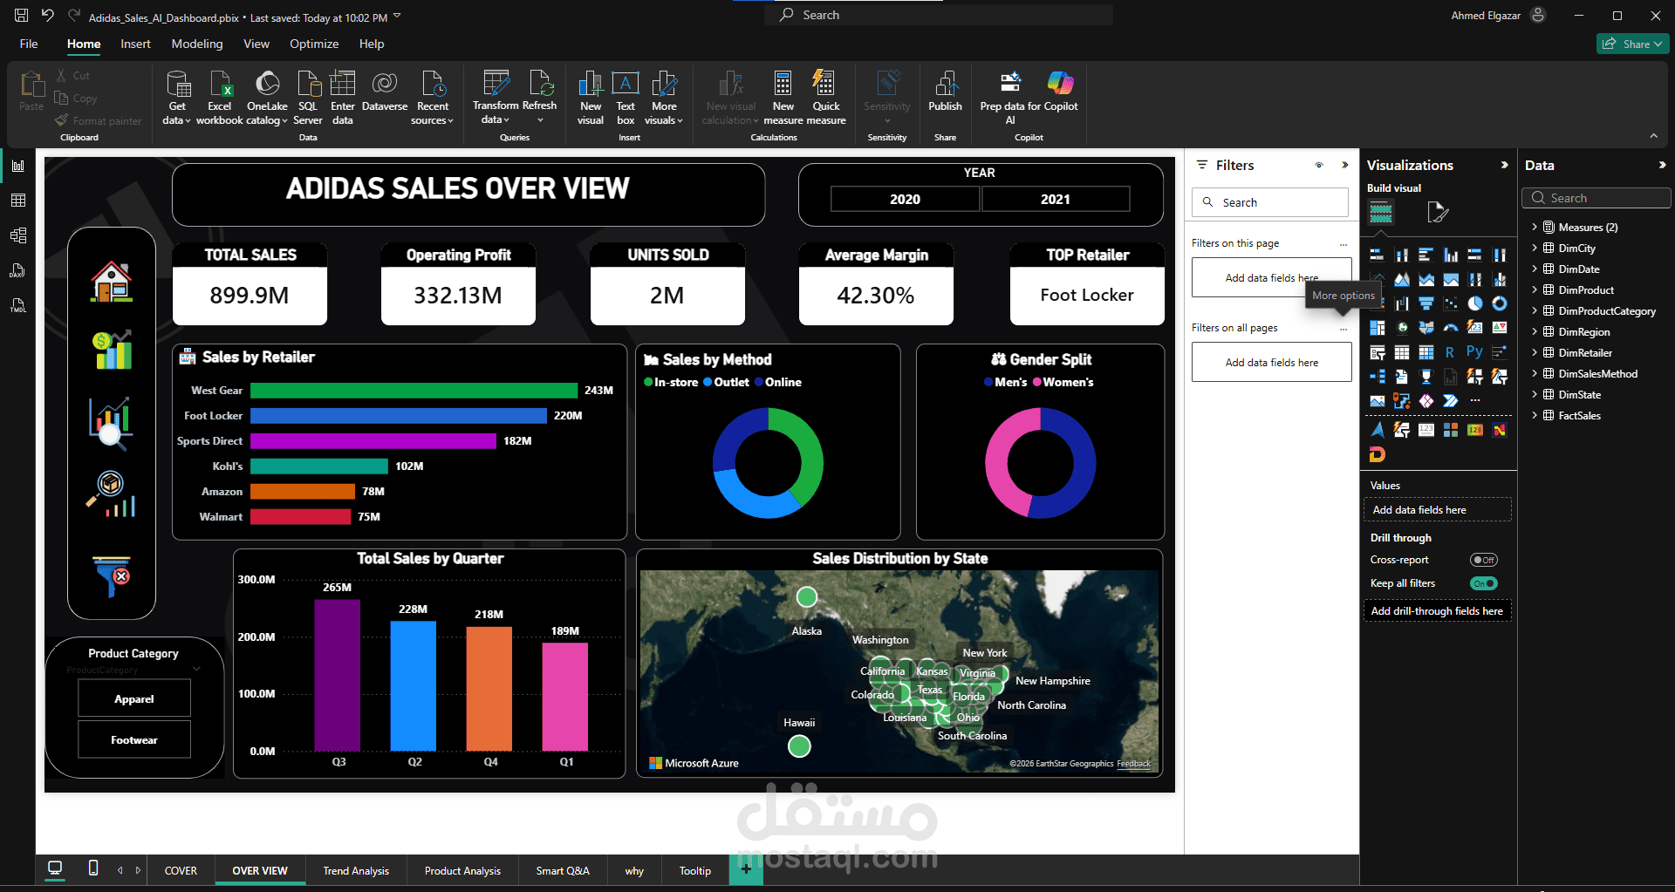1675x892 pixels.
Task: Switch to Product Analysis page tab
Action: pos(462,870)
